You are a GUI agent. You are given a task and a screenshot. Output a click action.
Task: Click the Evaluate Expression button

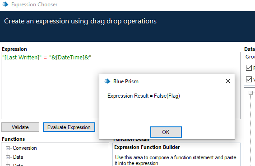[x=69, y=127]
